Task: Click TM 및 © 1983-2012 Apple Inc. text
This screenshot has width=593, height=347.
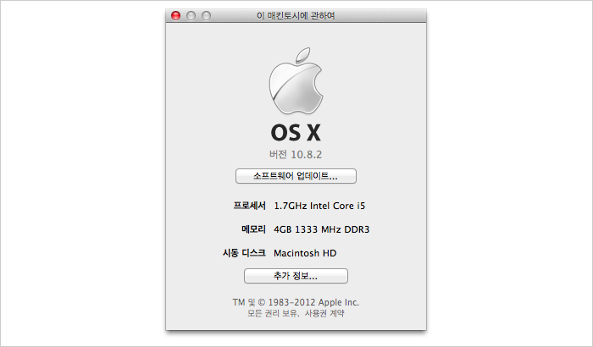Action: (x=296, y=302)
